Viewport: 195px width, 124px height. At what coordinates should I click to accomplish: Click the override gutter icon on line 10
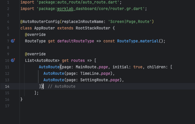pos(13,60)
